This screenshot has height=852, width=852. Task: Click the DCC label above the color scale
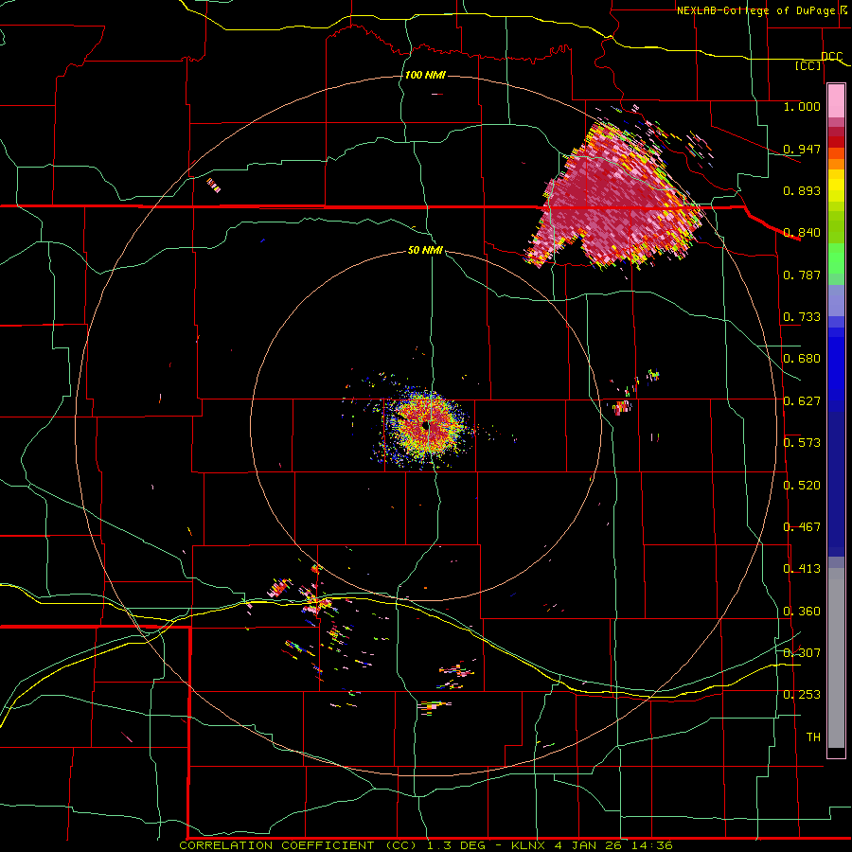pyautogui.click(x=831, y=57)
